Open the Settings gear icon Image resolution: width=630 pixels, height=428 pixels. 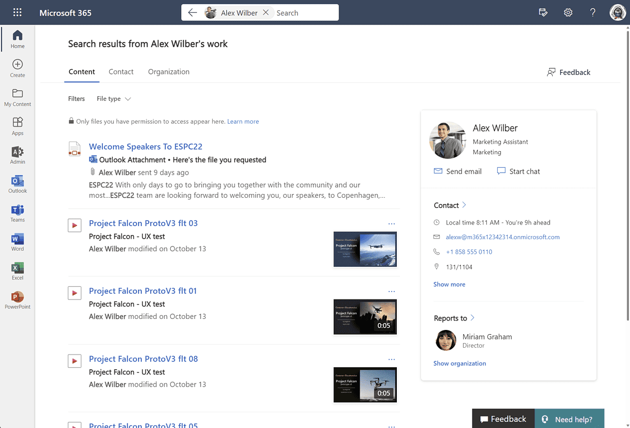[x=568, y=12]
